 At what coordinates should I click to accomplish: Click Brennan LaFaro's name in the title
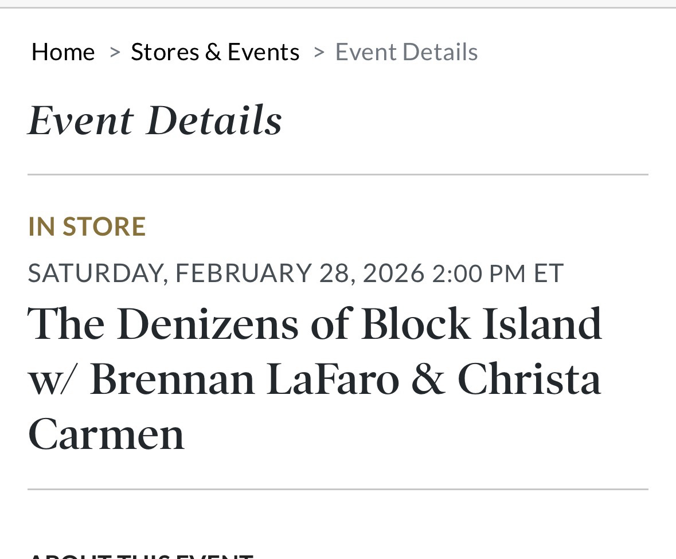coord(244,379)
